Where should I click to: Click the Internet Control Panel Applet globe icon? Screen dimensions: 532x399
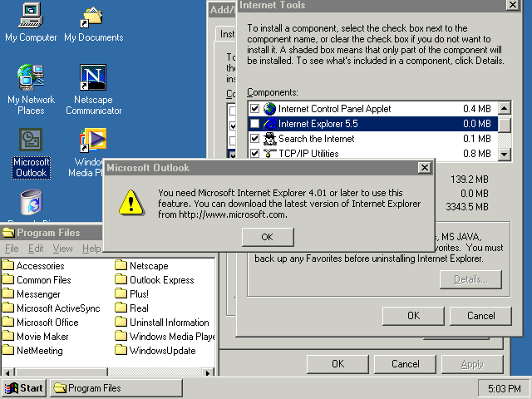pos(269,109)
